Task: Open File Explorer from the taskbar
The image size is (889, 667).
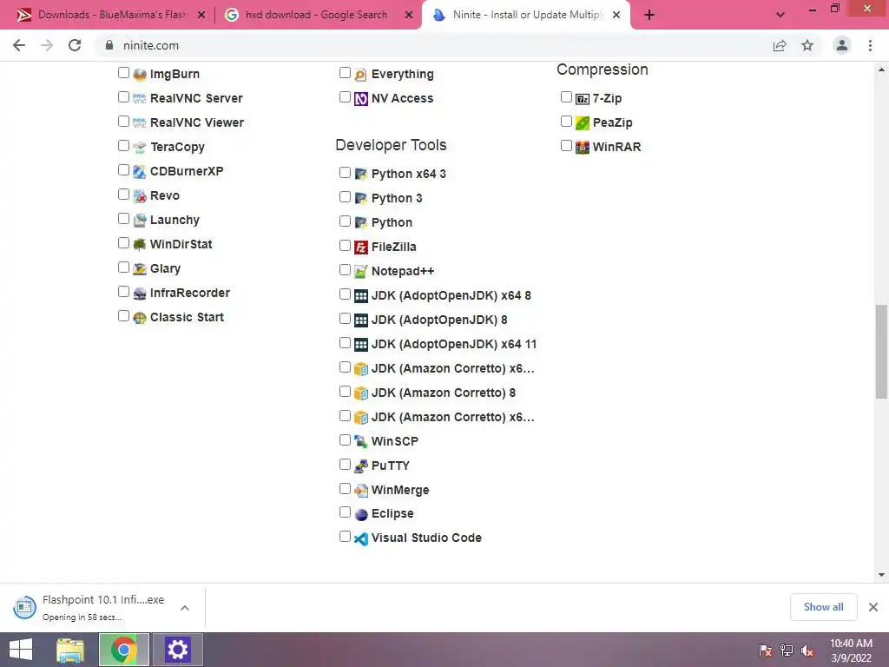Action: (70, 650)
